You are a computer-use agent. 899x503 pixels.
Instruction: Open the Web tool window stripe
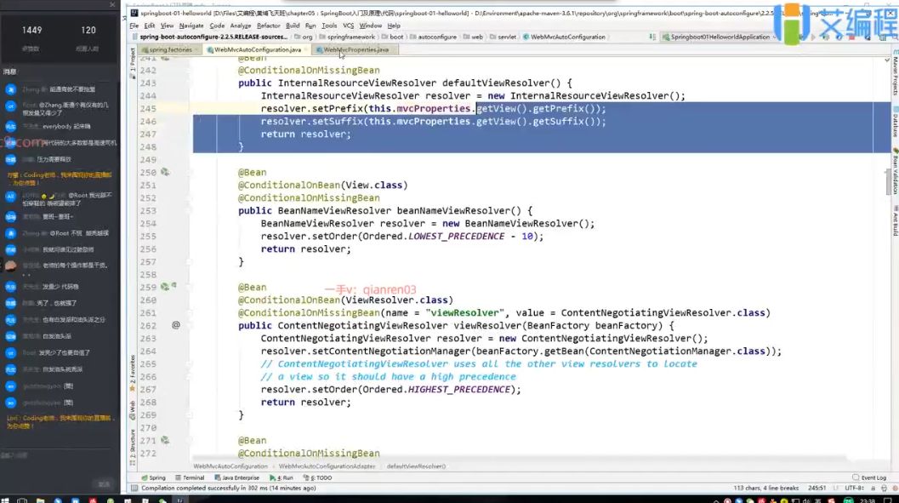pyautogui.click(x=133, y=409)
